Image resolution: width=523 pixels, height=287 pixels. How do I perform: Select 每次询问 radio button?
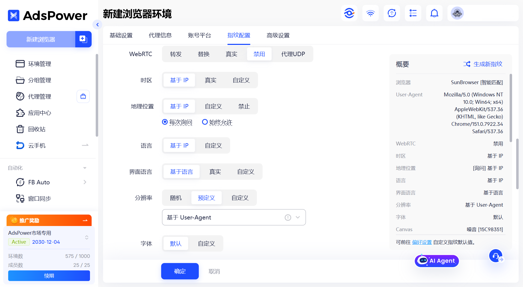[x=165, y=122]
